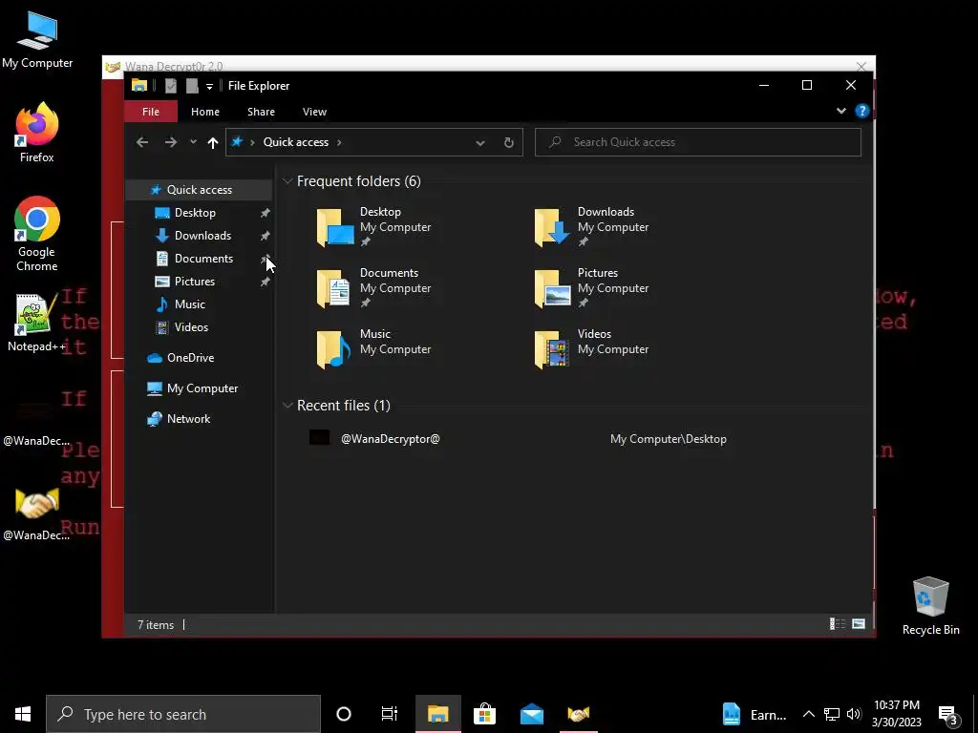
Task: Select Music in the navigation pane
Action: tap(189, 304)
